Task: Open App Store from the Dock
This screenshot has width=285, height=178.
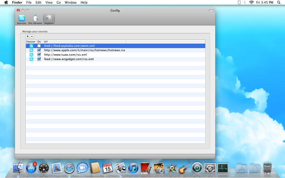Action: [31, 168]
